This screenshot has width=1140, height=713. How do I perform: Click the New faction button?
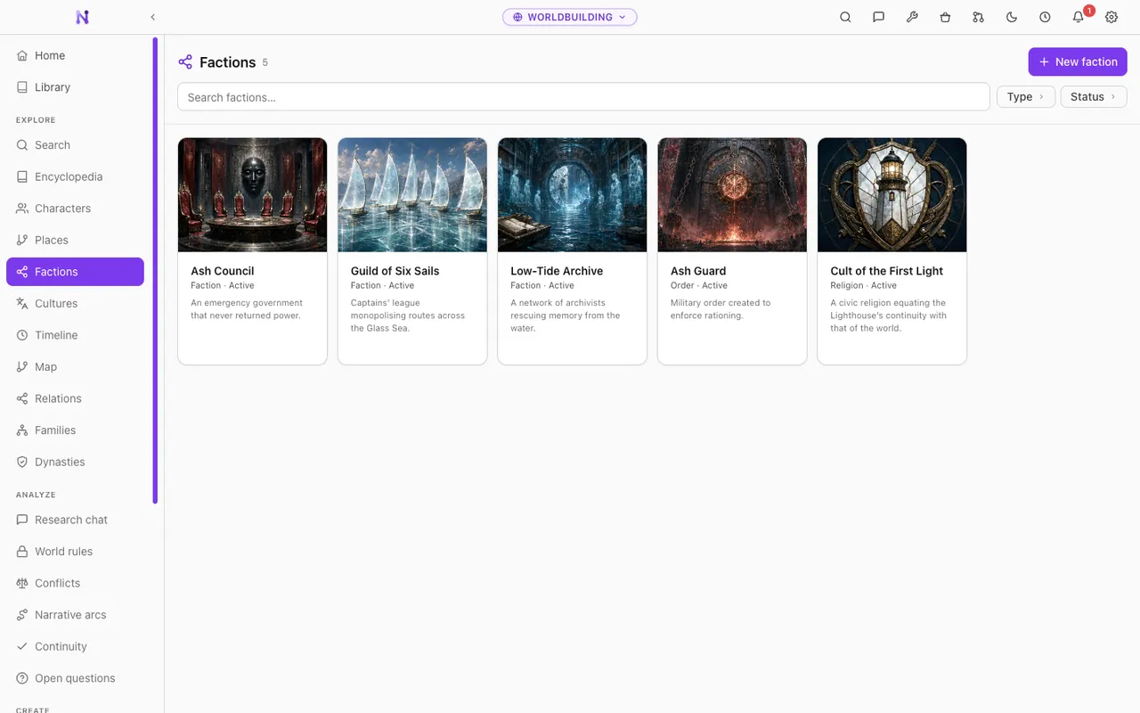(1078, 61)
